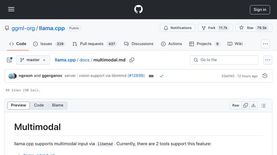Open commit 33eff40
The image size is (277, 155).
click(x=228, y=76)
